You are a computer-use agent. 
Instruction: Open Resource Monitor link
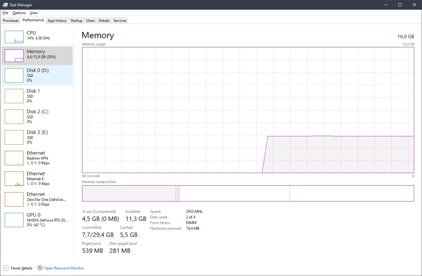click(x=64, y=268)
